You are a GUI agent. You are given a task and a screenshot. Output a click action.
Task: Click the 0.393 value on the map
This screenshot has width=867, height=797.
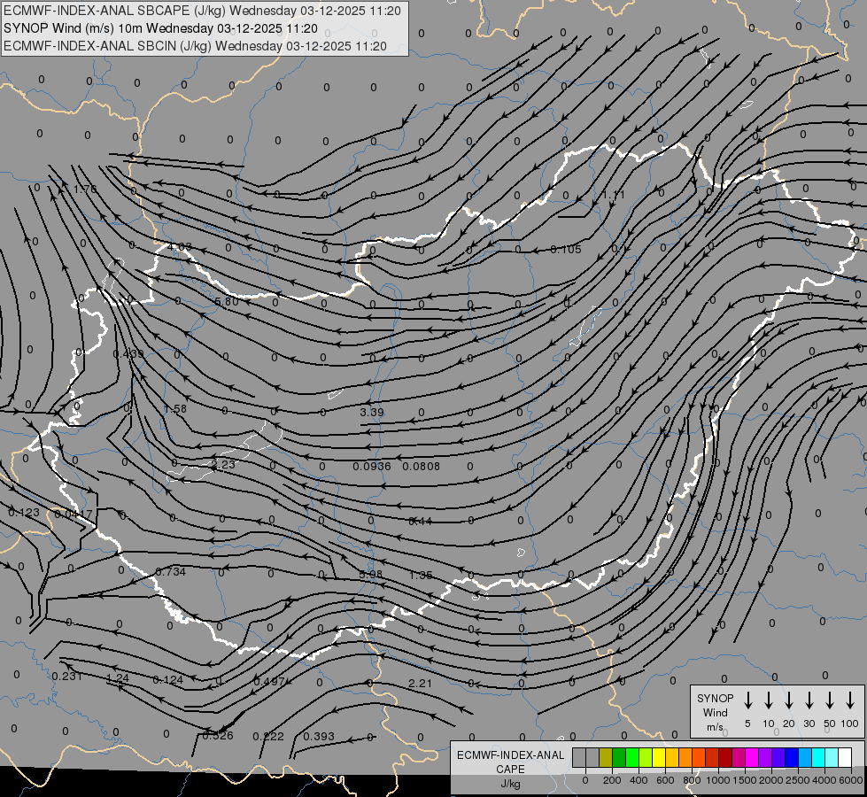pos(319,737)
